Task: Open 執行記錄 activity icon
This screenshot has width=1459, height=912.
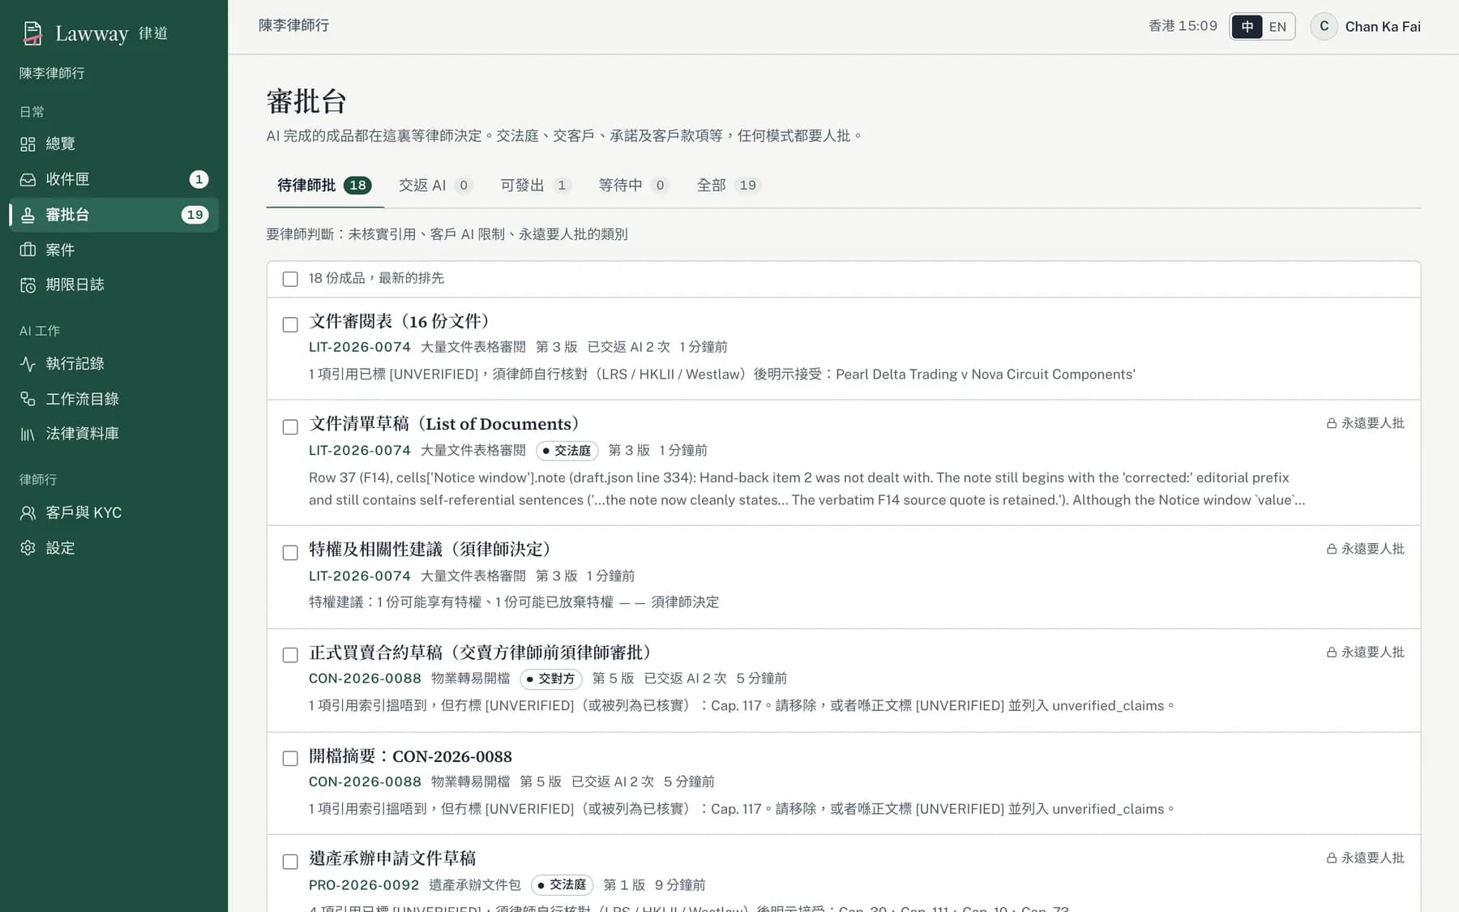Action: [28, 364]
